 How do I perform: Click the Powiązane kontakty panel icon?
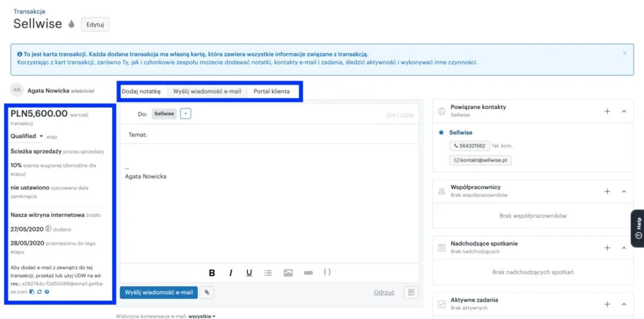tap(442, 111)
